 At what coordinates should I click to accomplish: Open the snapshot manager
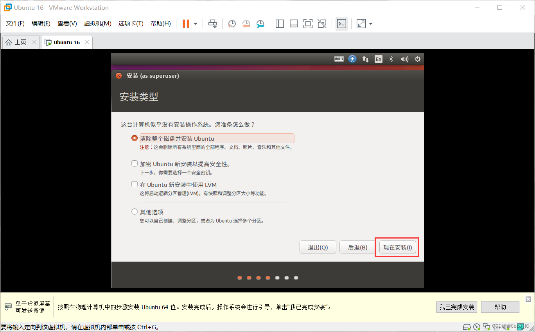[260, 24]
